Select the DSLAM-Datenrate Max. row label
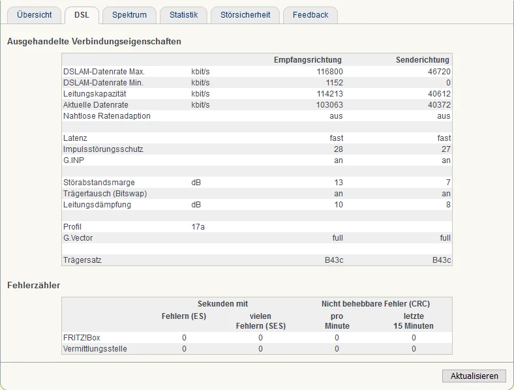The width and height of the screenshot is (514, 390). [104, 72]
